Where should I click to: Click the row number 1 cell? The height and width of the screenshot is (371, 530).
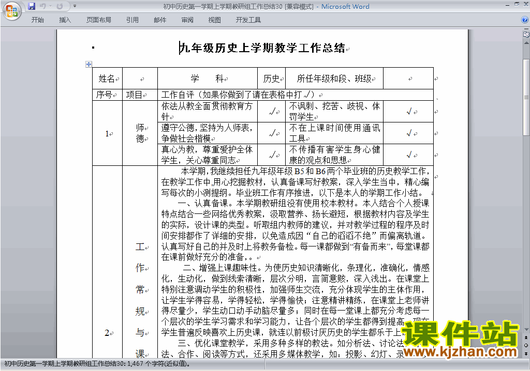click(x=108, y=133)
